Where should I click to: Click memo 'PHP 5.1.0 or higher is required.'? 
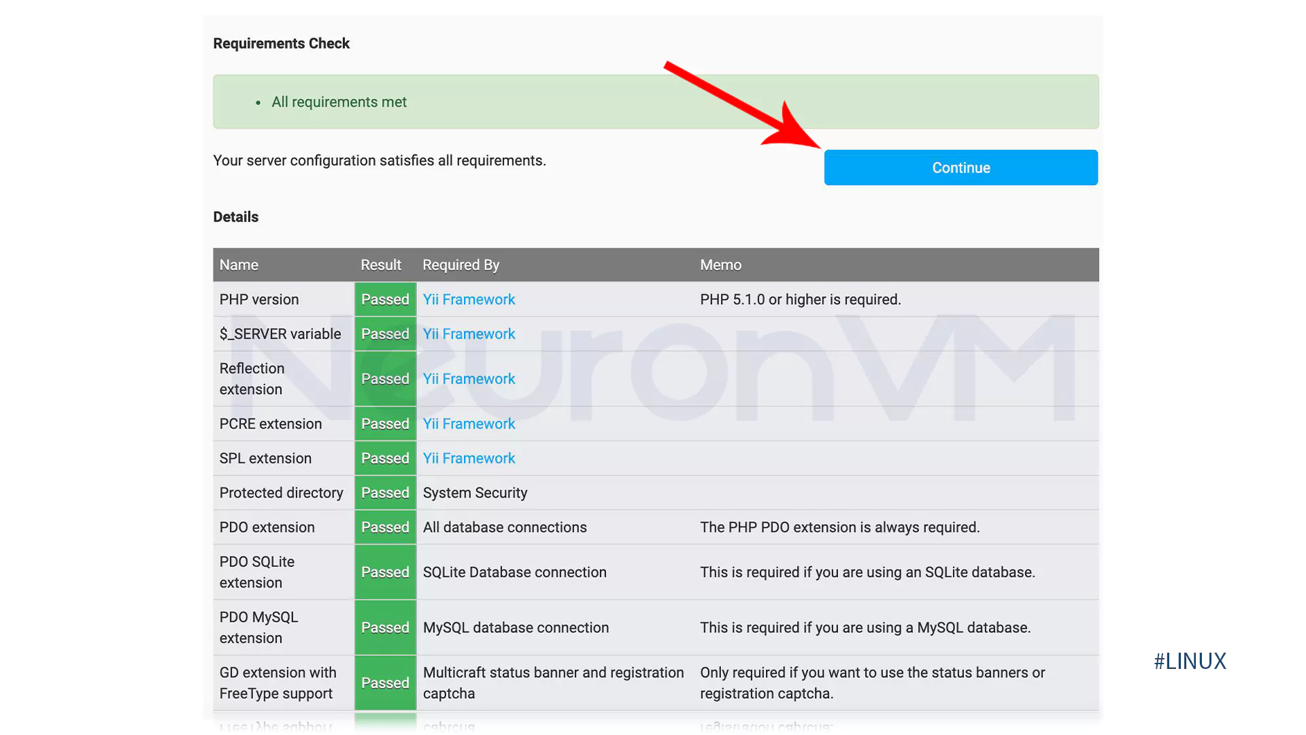(x=800, y=299)
